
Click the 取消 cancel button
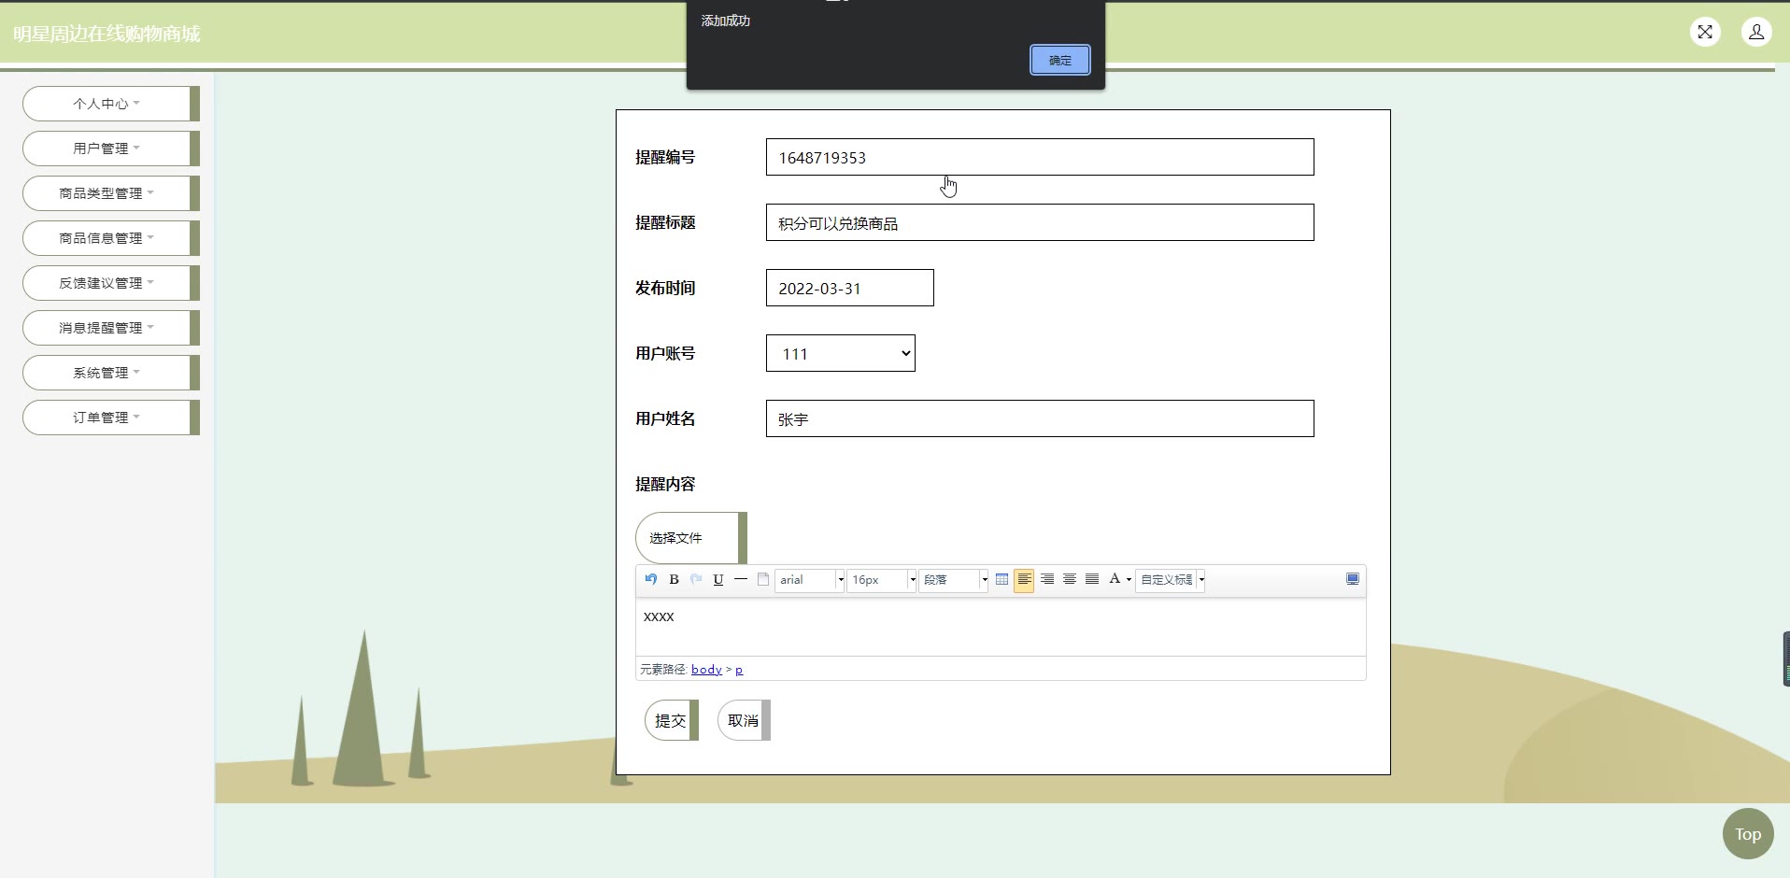click(744, 720)
